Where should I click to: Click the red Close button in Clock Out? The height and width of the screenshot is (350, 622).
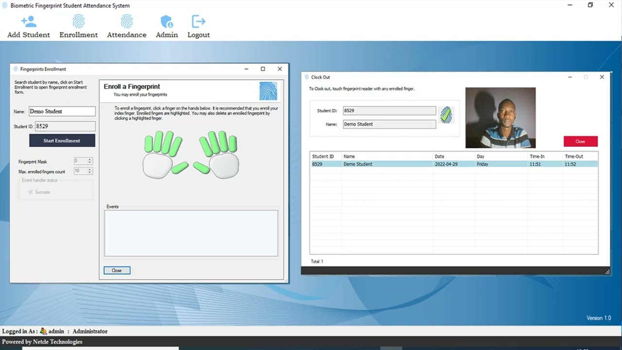pyautogui.click(x=580, y=141)
